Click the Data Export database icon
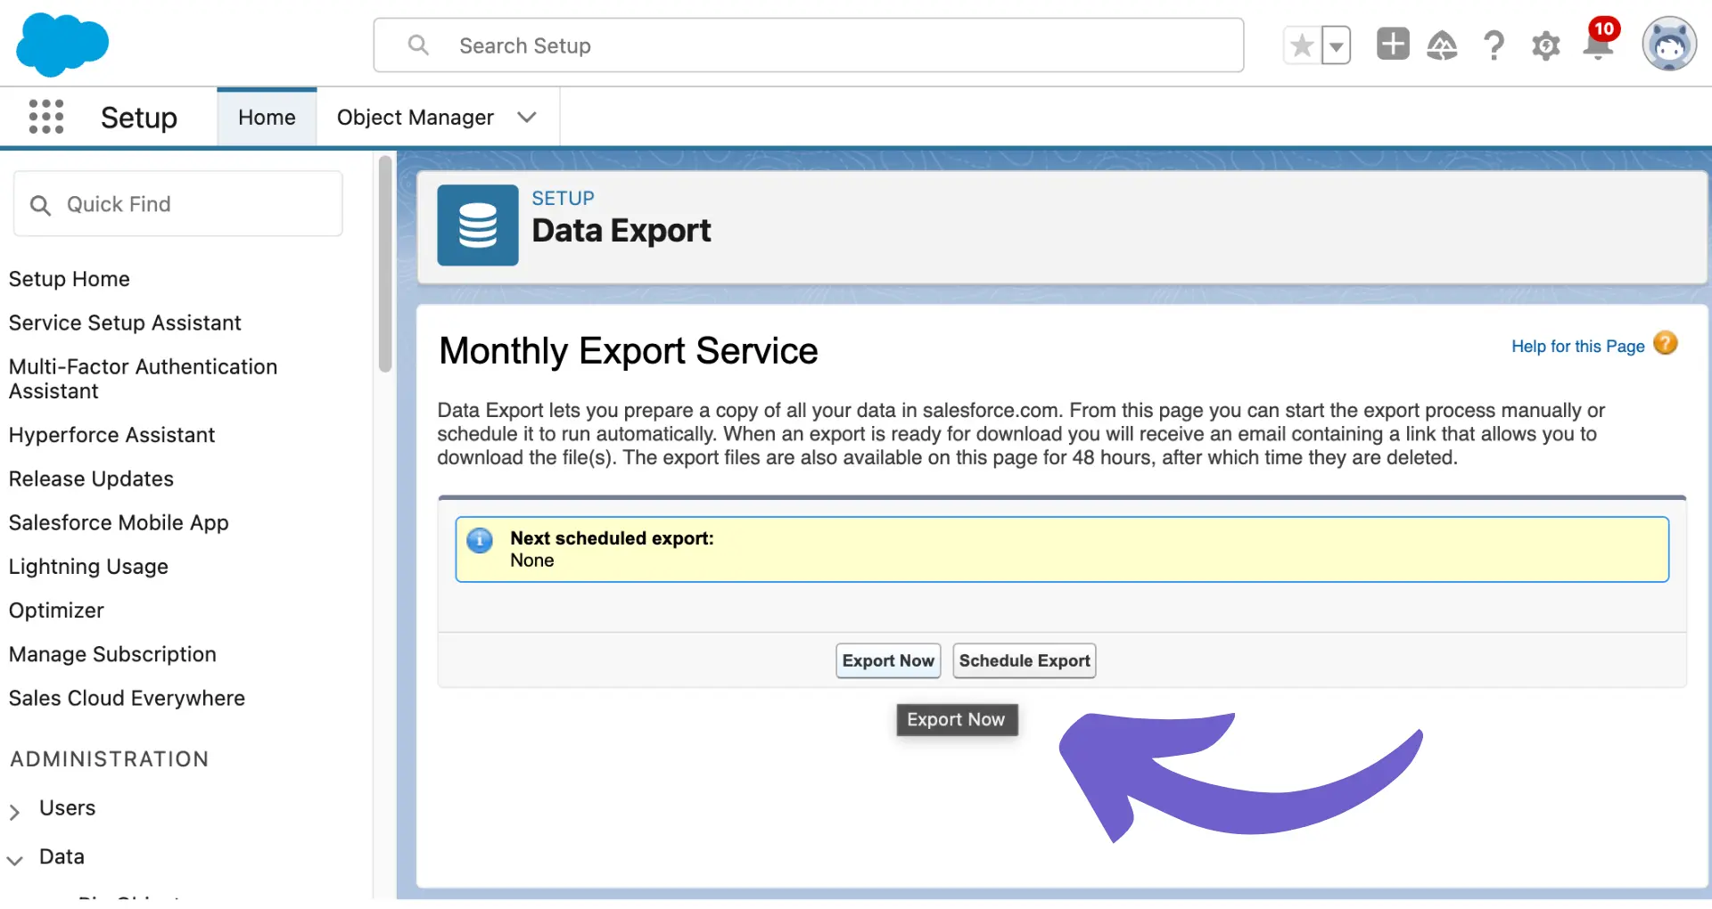1712x909 pixels. (478, 225)
